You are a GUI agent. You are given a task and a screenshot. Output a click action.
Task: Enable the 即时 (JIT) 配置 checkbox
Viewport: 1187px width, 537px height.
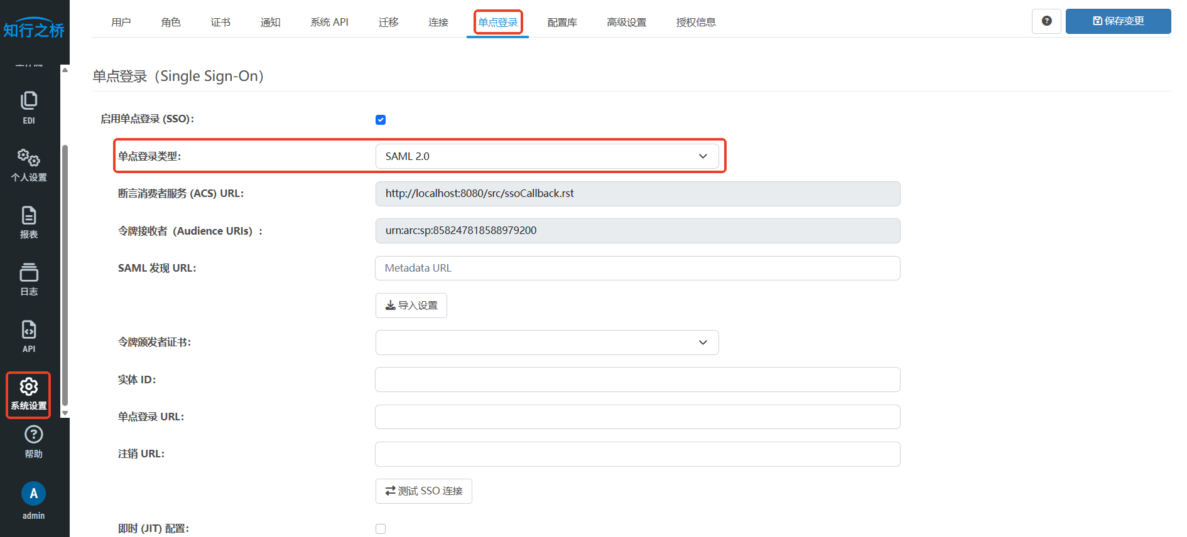[x=381, y=529]
